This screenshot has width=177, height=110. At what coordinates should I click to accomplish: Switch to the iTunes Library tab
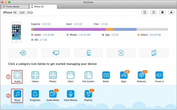click(x=14, y=6)
